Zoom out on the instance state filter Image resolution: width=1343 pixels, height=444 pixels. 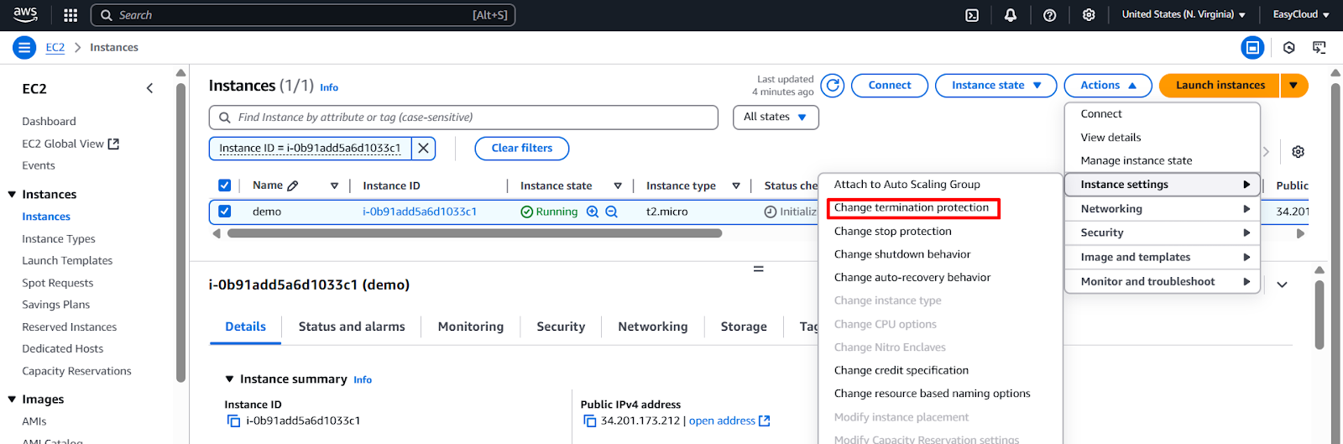point(612,212)
